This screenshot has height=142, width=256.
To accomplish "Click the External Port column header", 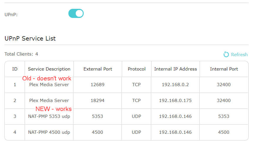I will click(x=98, y=69).
